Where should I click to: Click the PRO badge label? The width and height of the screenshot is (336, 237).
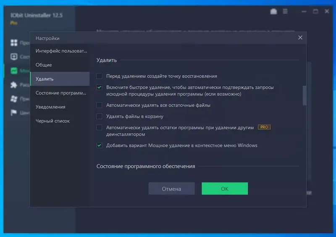pyautogui.click(x=264, y=127)
